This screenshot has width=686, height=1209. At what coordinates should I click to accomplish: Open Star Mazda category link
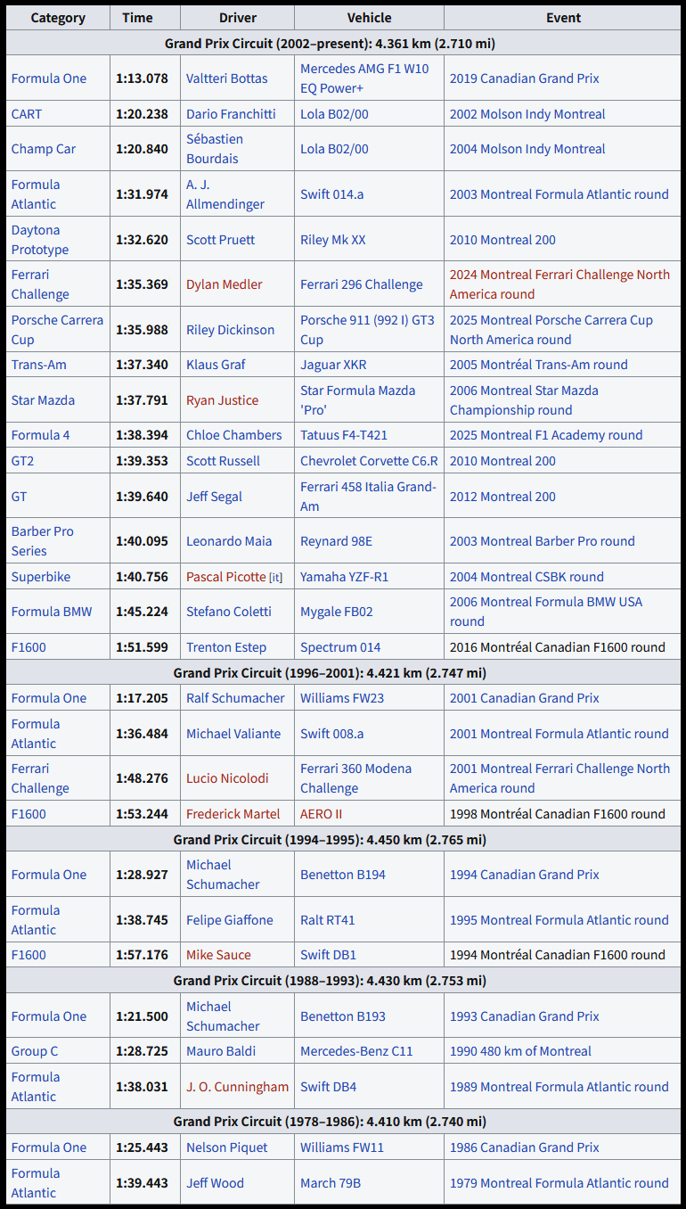tap(43, 400)
